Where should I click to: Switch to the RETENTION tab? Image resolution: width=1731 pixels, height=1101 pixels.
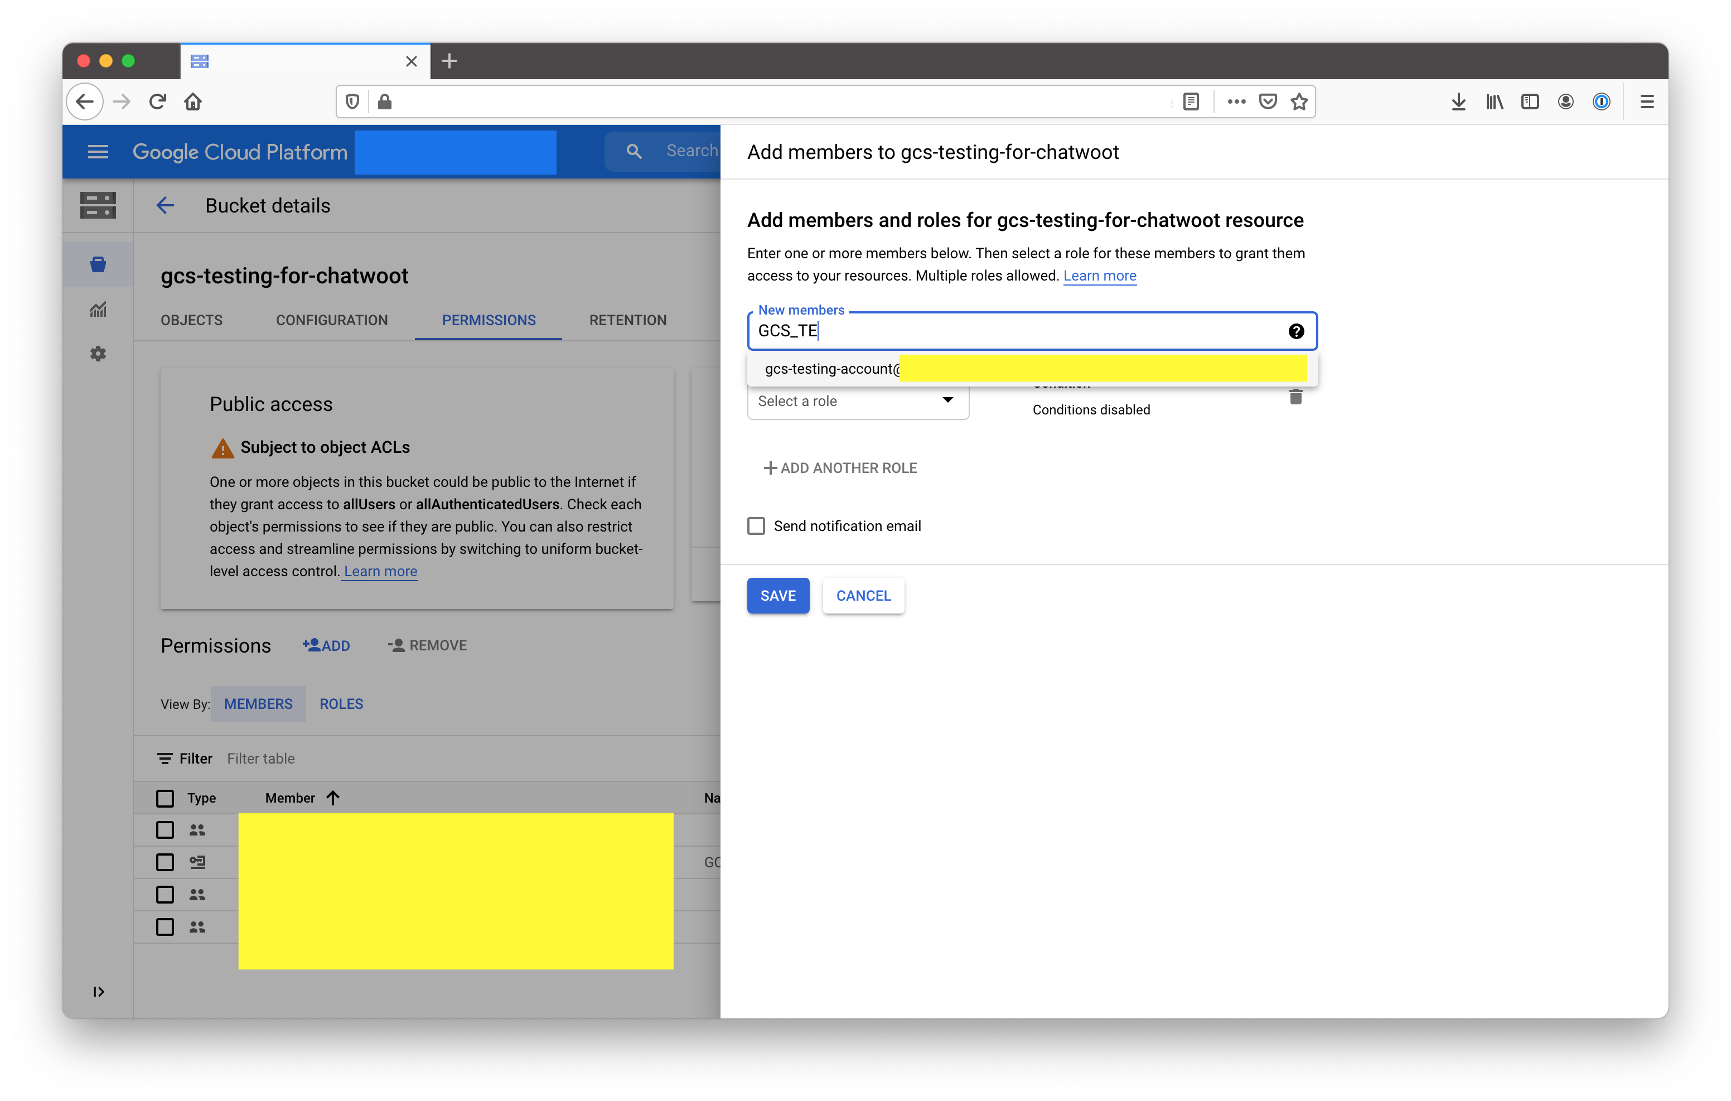coord(627,320)
